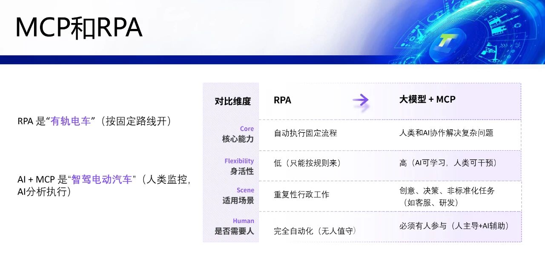Click the 重复性行政工作 cell
The height and width of the screenshot is (266, 545).
[301, 194]
